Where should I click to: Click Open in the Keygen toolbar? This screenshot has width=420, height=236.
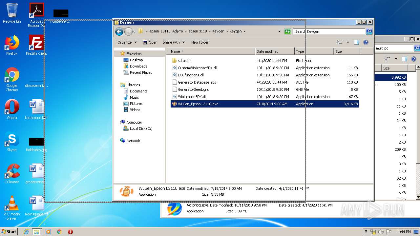tap(150, 42)
